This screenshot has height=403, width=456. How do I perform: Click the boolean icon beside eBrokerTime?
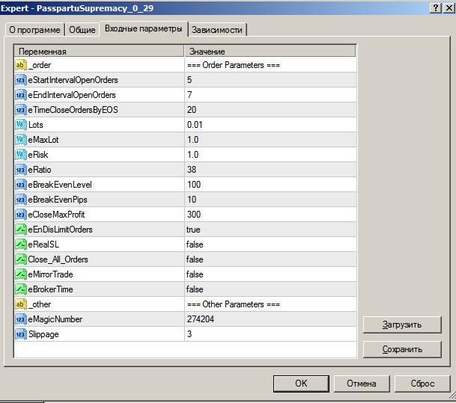[x=21, y=289]
